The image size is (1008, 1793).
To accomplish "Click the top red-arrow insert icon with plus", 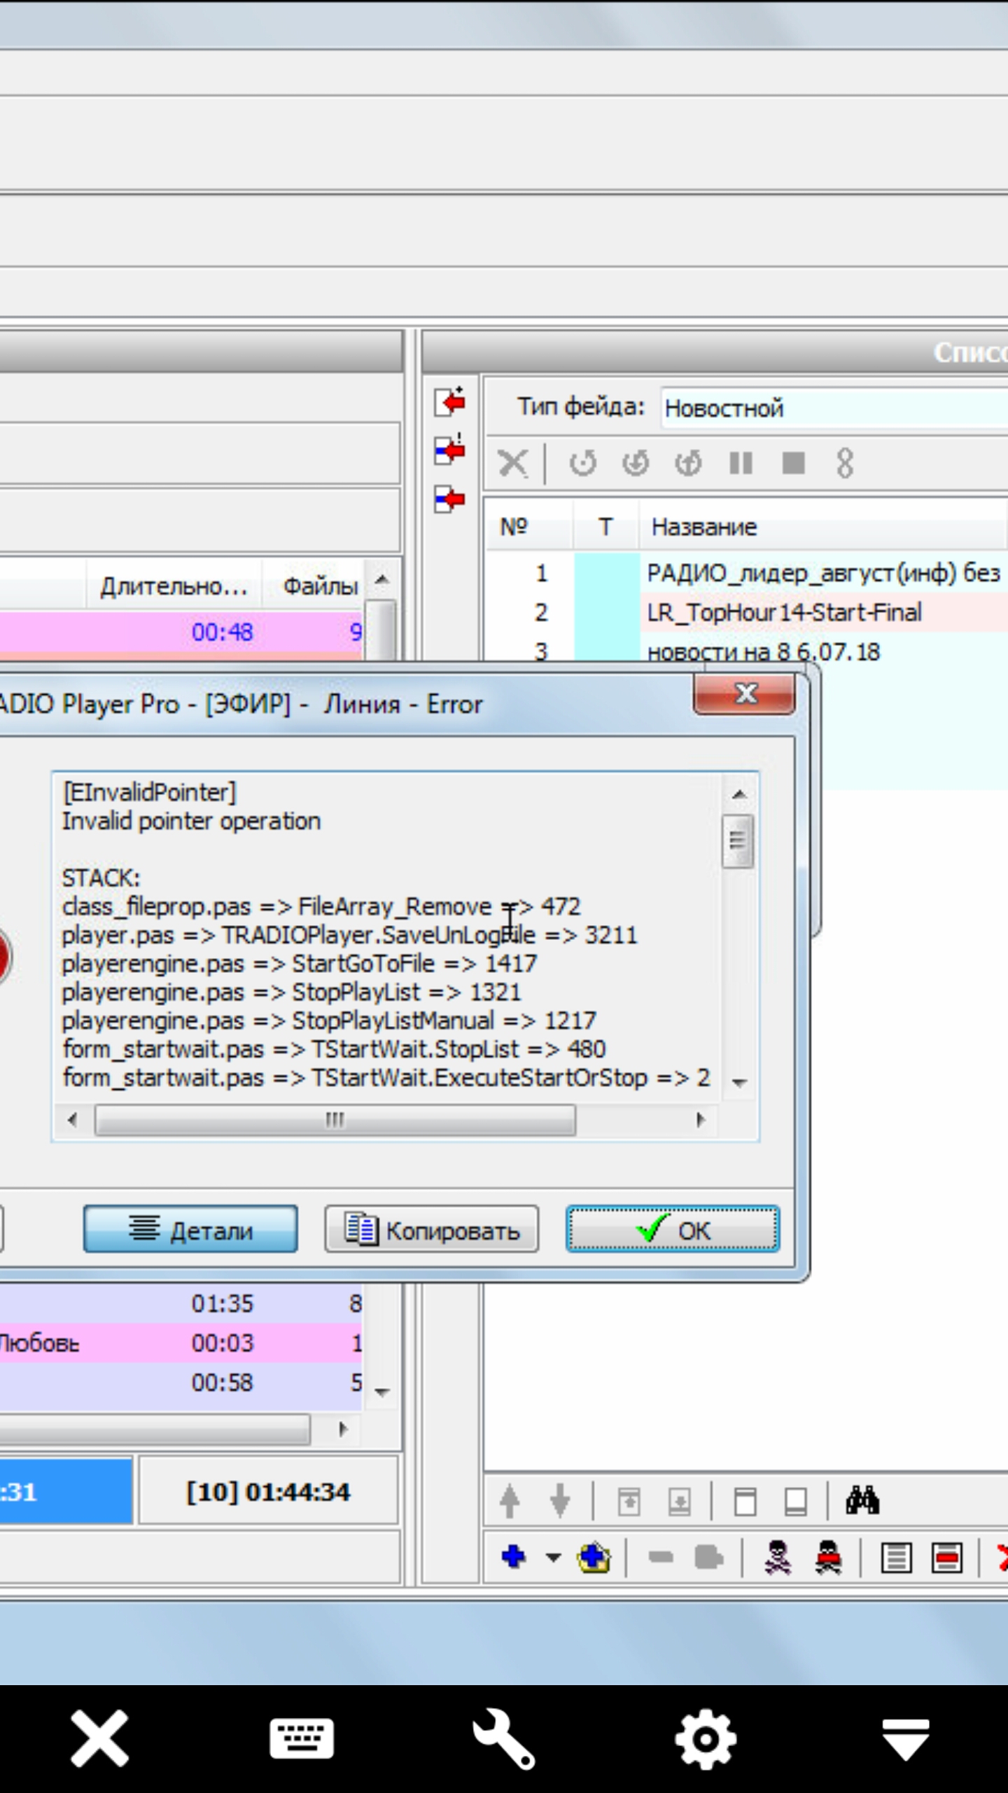I will [x=449, y=402].
